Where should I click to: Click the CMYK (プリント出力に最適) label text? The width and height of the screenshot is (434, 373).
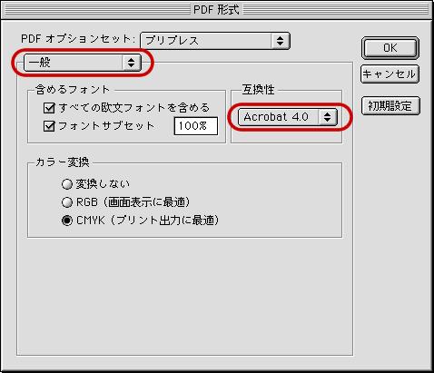pyautogui.click(x=147, y=221)
